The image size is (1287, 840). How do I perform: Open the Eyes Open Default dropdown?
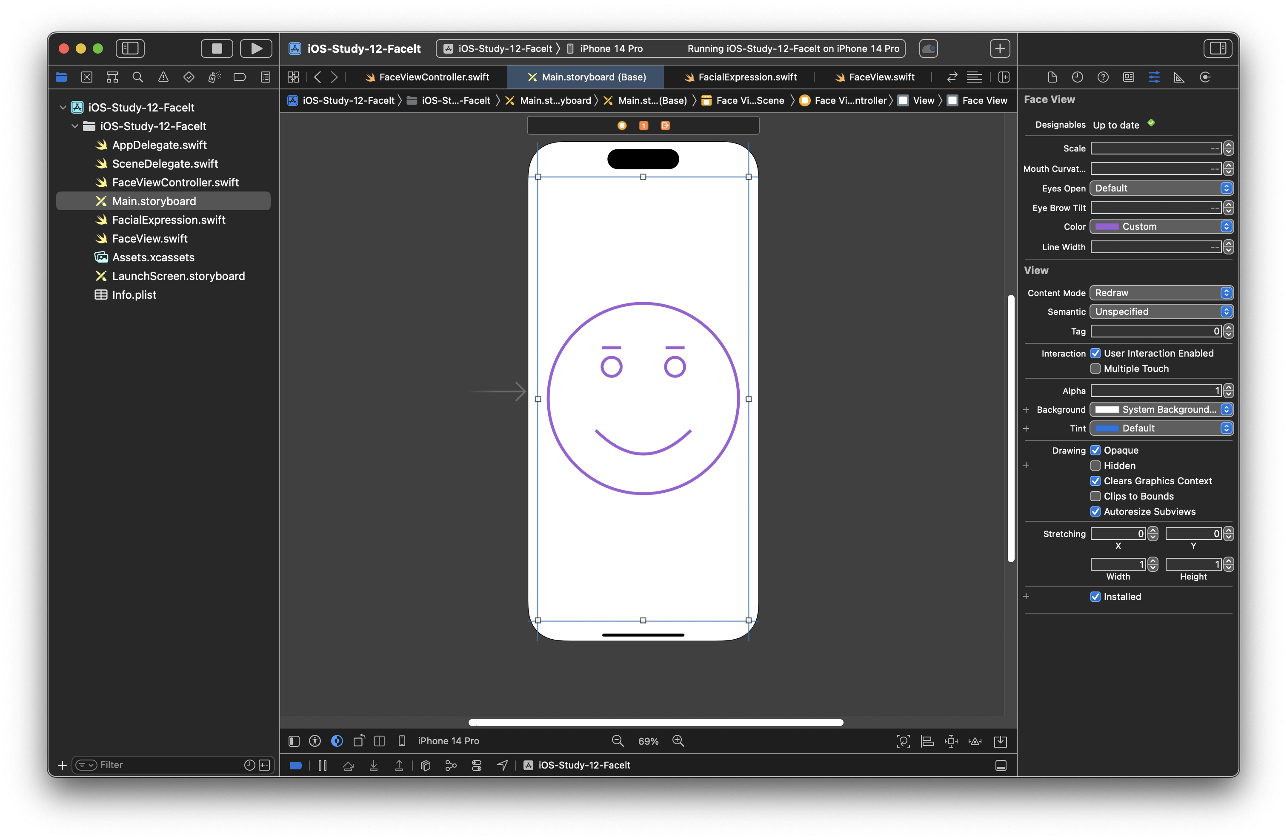pos(1161,188)
